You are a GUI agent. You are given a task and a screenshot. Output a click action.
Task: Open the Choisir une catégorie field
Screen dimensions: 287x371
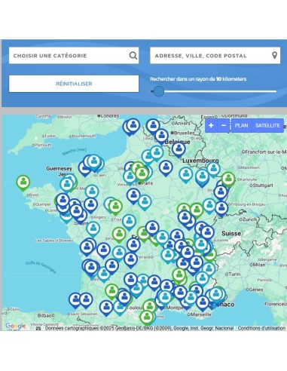click(x=74, y=55)
